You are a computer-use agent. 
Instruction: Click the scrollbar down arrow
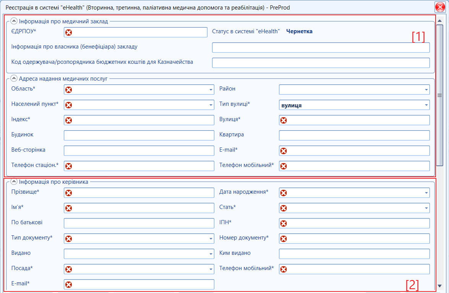(x=439, y=286)
